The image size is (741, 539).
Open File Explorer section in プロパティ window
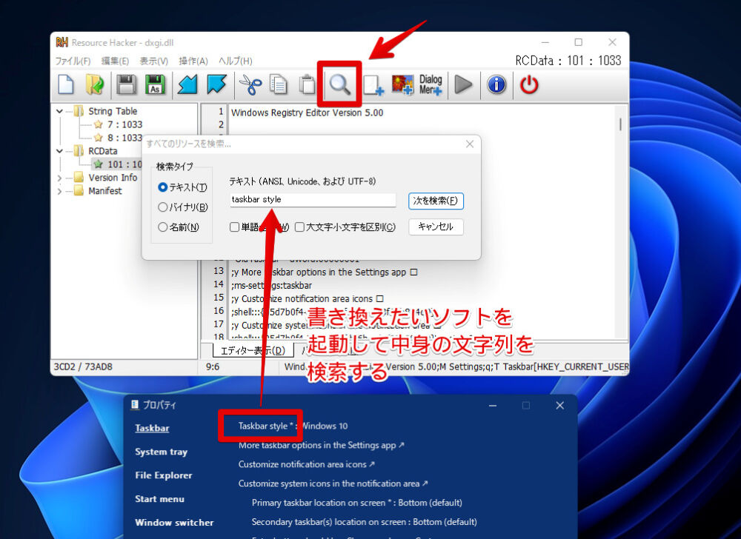point(164,475)
